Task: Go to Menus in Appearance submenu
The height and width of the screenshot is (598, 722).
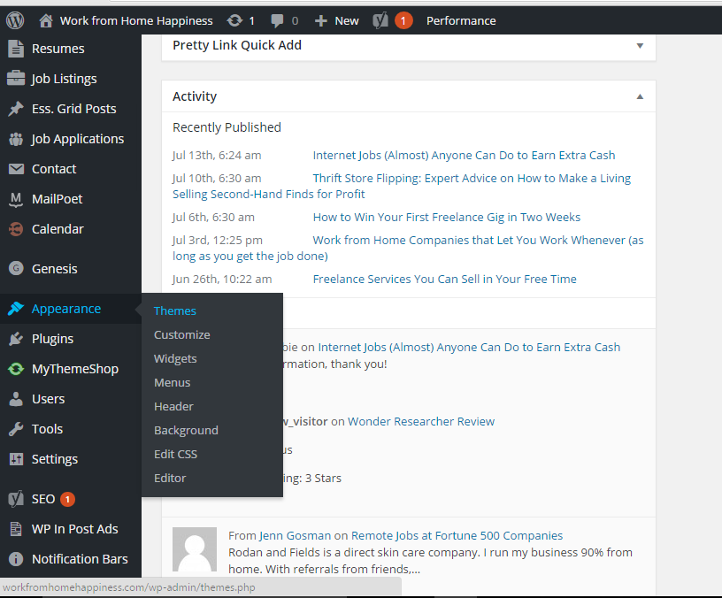Action: 173,382
